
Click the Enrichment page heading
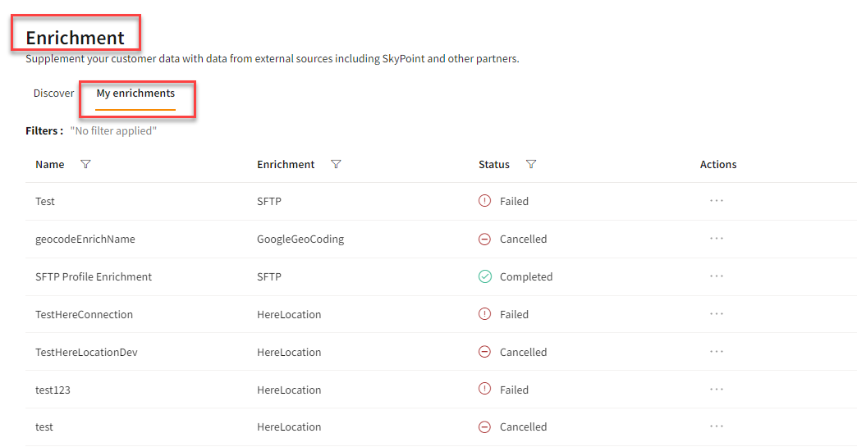76,38
